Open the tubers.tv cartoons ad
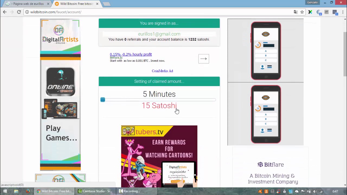347x195 pixels. [159, 156]
